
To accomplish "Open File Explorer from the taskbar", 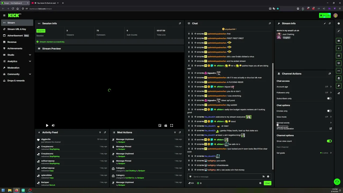I will coord(10,190).
